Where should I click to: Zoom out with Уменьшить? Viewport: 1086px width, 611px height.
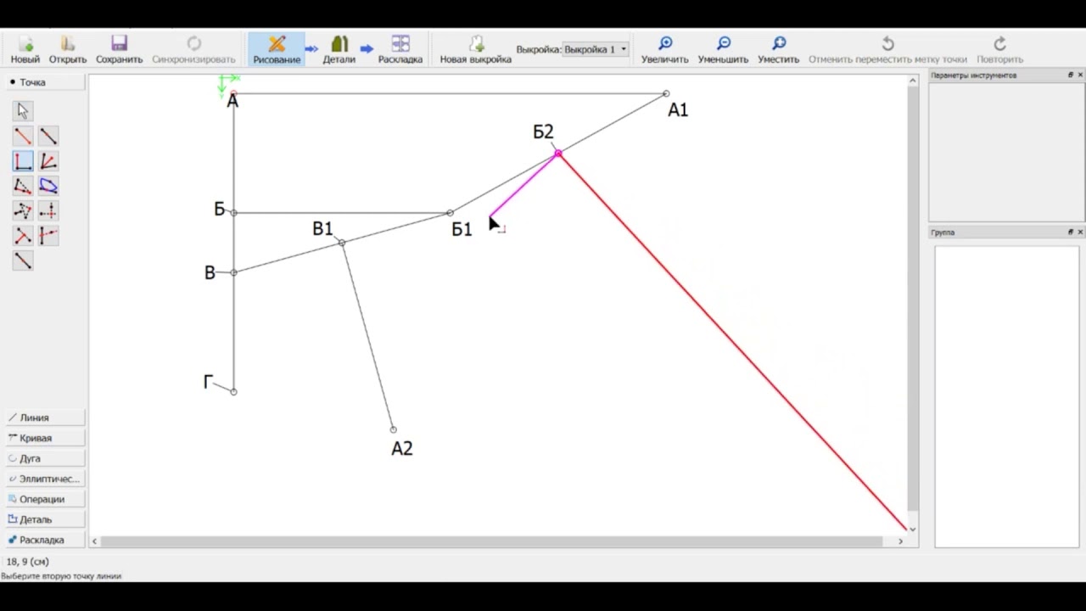click(x=723, y=50)
